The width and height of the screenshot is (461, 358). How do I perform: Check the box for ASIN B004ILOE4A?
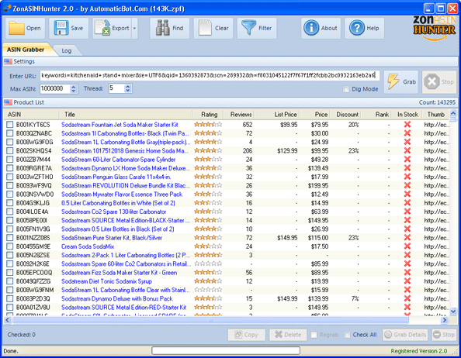click(10, 212)
